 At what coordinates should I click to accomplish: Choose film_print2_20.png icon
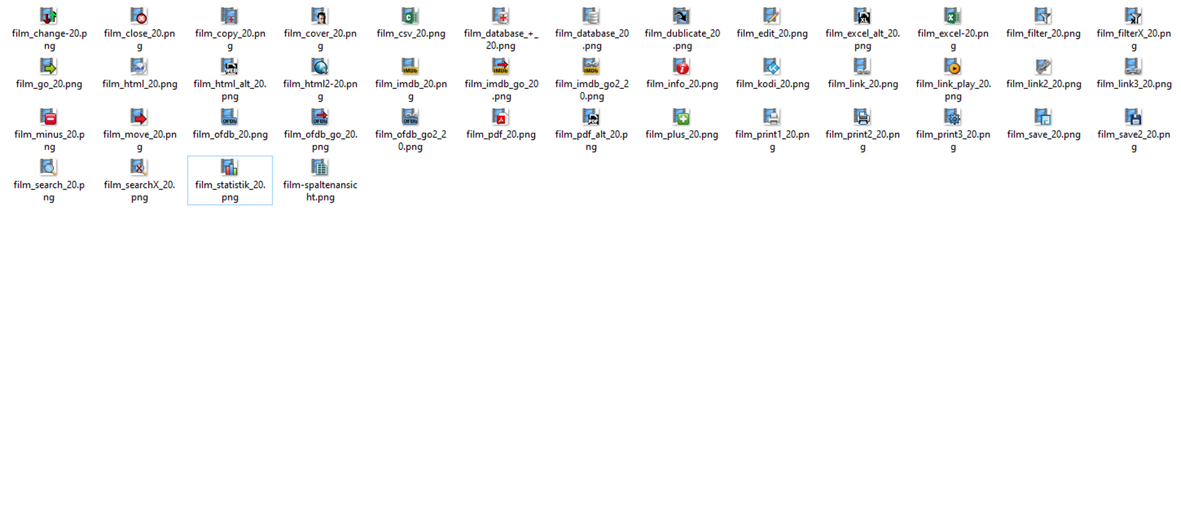pos(862,116)
